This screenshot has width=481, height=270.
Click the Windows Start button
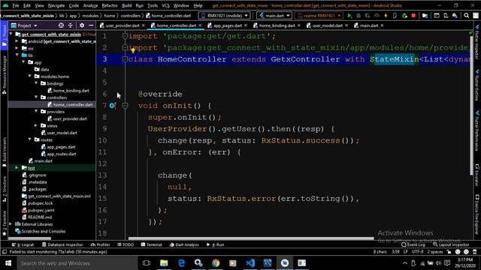(8, 263)
